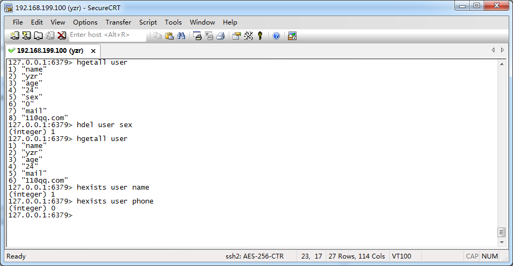The height and width of the screenshot is (266, 513).
Task: Open the Script menu
Action: click(x=148, y=22)
